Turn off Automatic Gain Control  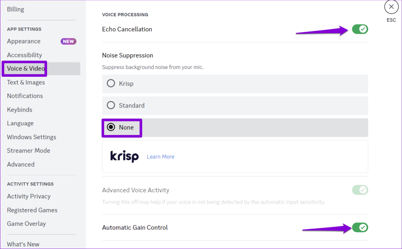click(x=360, y=227)
